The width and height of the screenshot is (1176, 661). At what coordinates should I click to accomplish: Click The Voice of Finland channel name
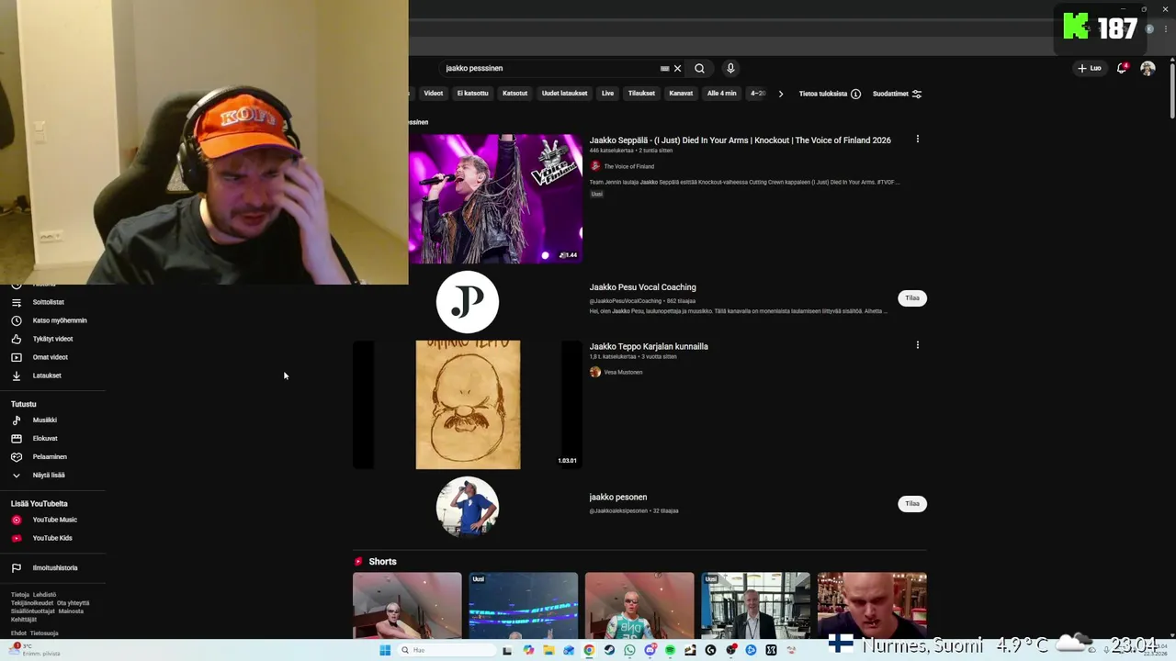coord(629,167)
